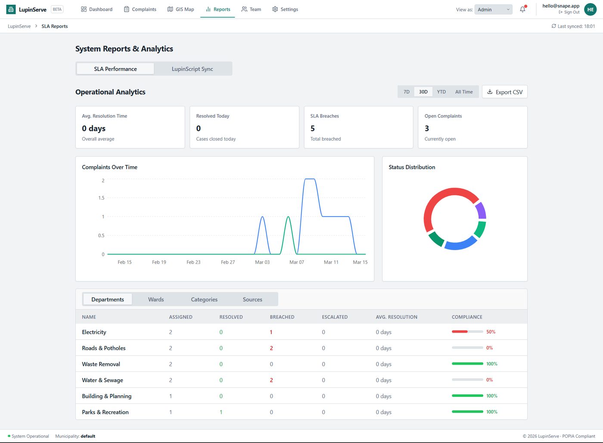Click the Municipality: default label

click(75, 436)
